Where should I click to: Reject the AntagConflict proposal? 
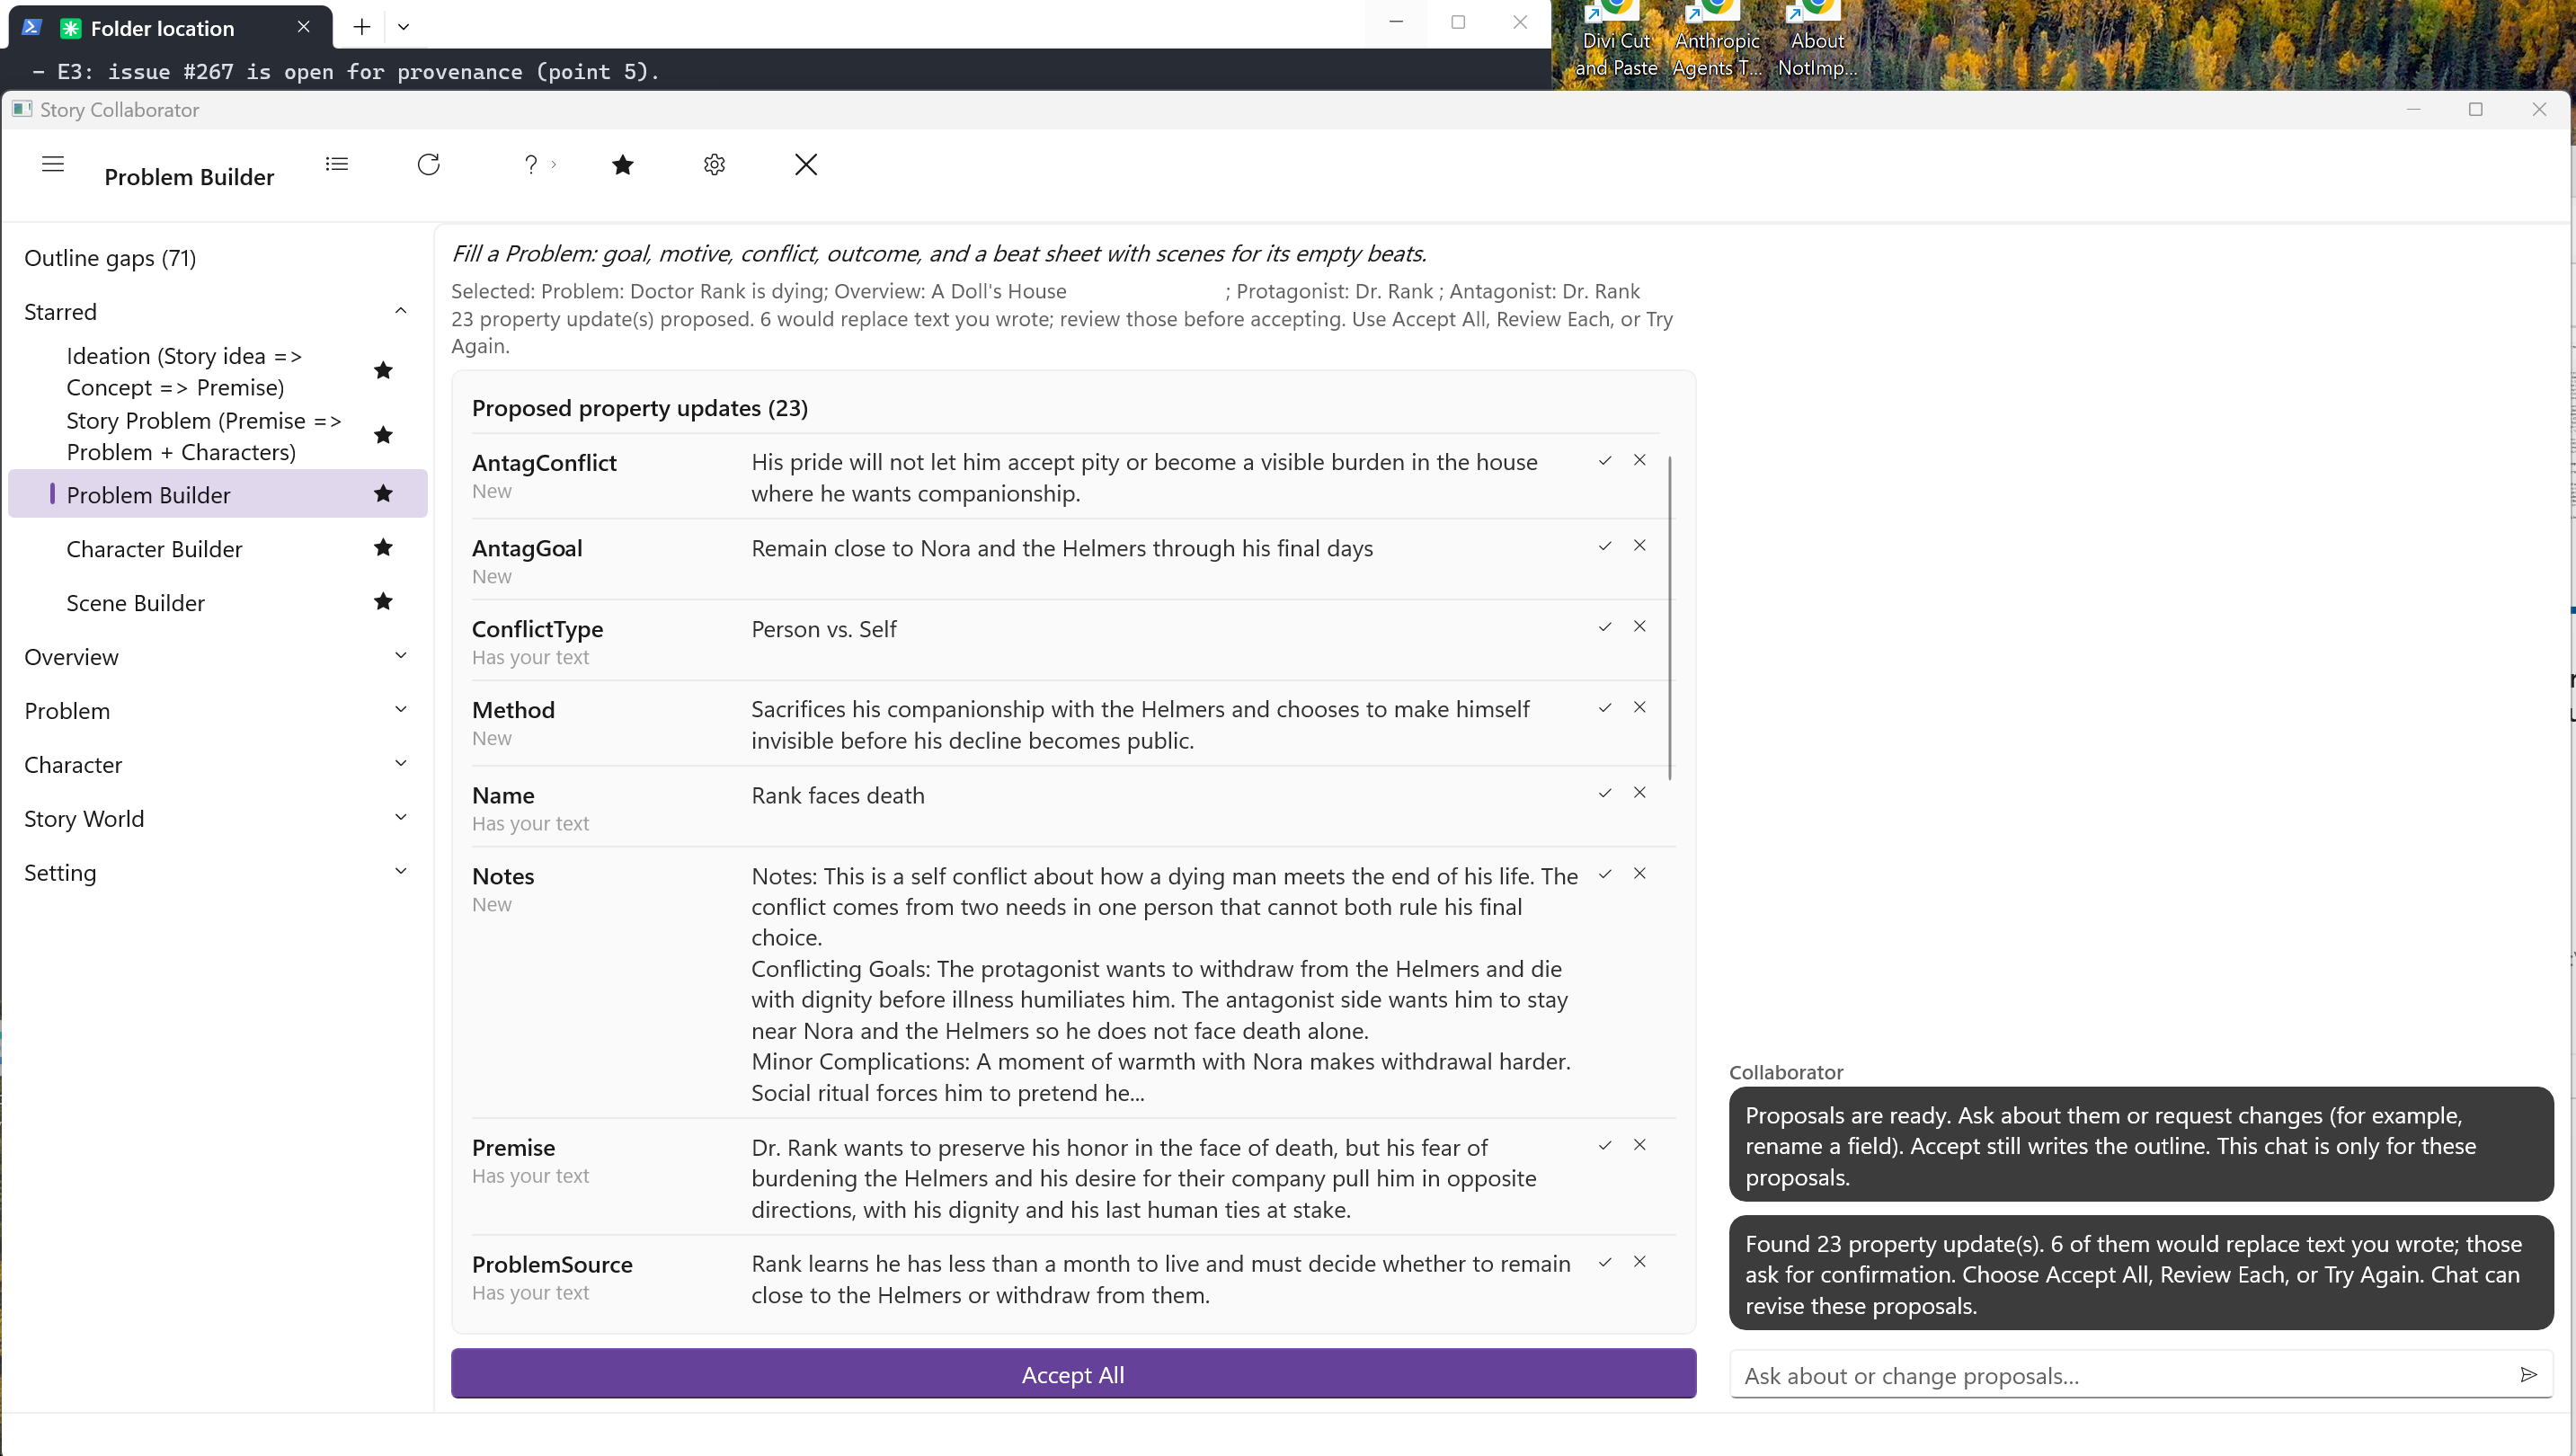(x=1640, y=460)
